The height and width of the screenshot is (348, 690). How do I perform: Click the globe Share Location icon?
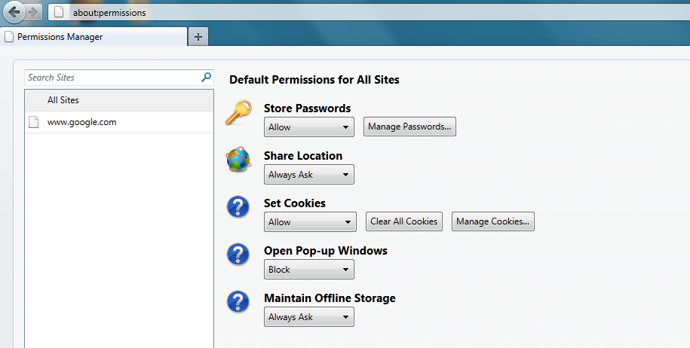coord(238,160)
